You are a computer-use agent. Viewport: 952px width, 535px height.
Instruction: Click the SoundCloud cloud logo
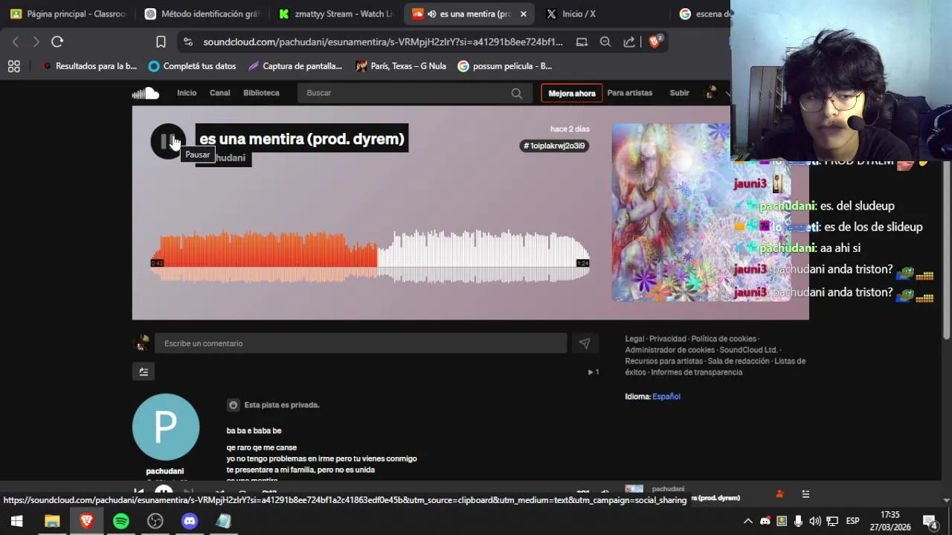click(x=146, y=93)
